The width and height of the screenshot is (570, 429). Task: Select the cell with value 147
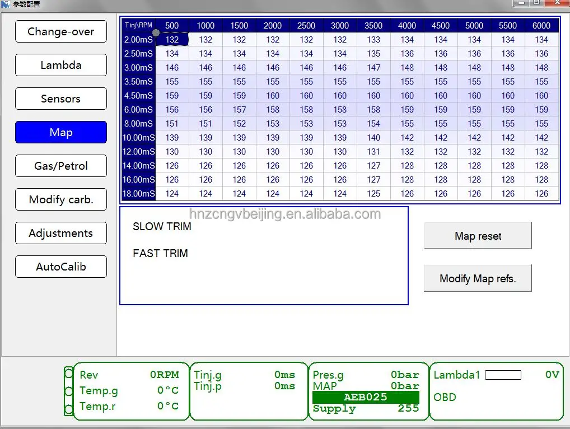pyautogui.click(x=373, y=68)
